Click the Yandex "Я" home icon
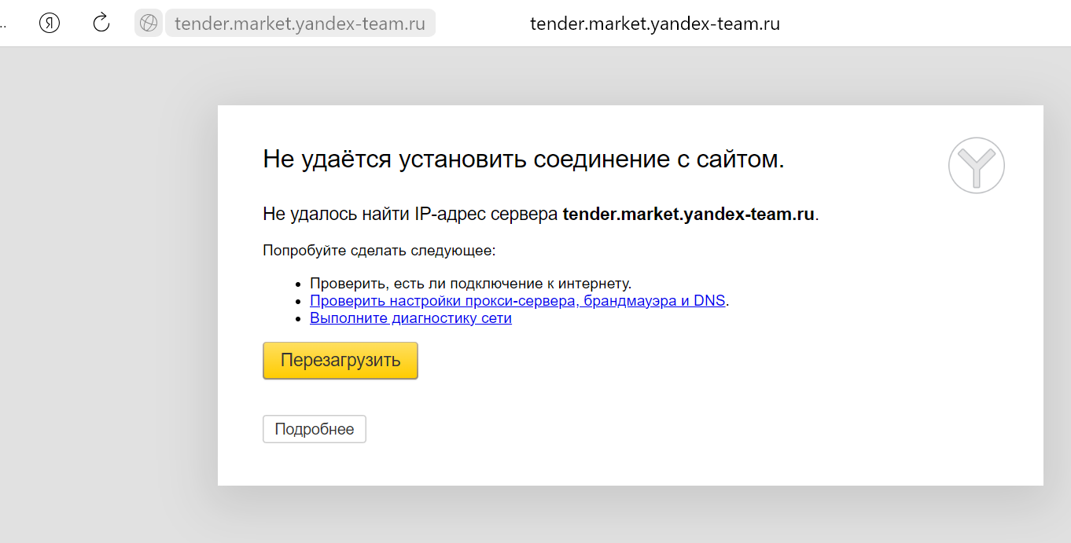Image resolution: width=1071 pixels, height=543 pixels. tap(50, 23)
